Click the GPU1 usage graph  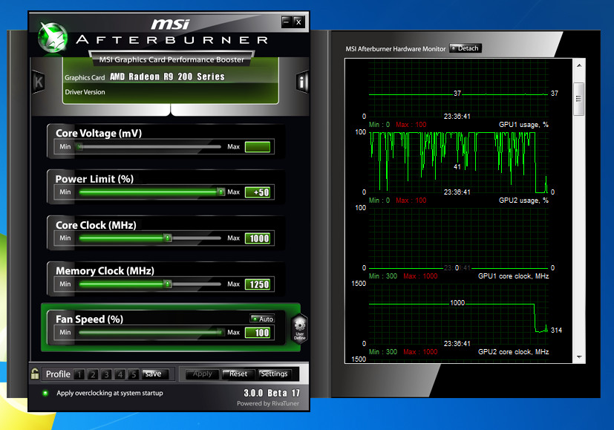point(458,162)
